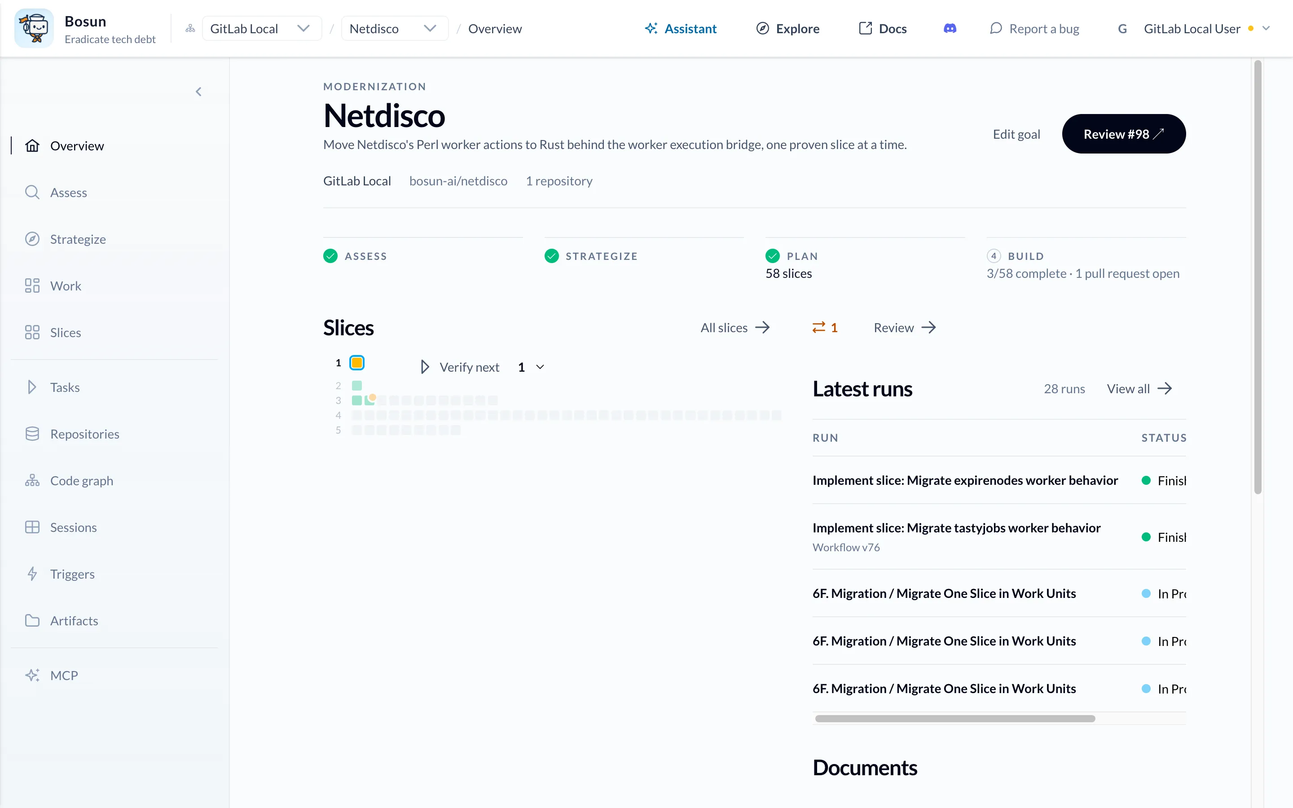Click the Assess stage green check icon

(330, 256)
